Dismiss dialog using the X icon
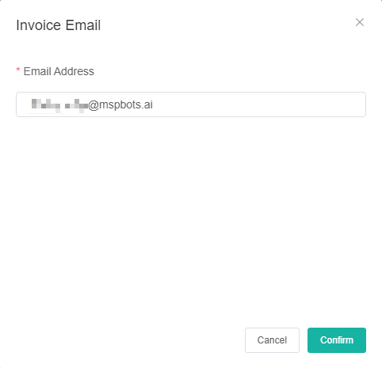This screenshot has height=368, width=382. pos(360,22)
